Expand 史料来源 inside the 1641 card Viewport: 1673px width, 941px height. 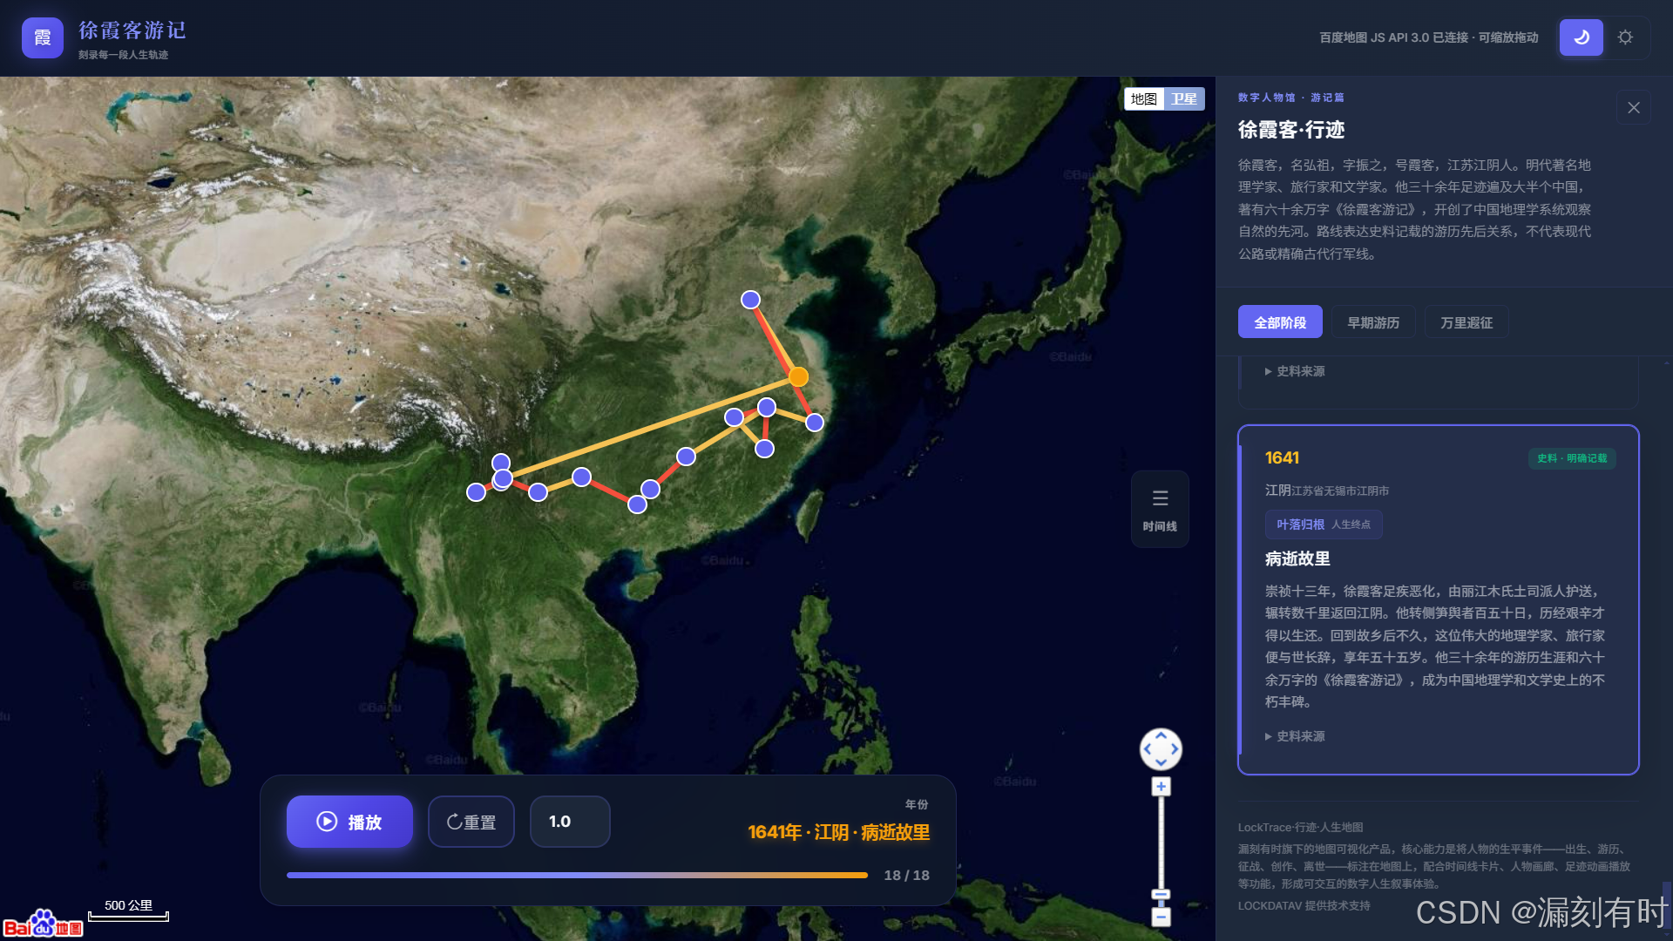[x=1295, y=736]
